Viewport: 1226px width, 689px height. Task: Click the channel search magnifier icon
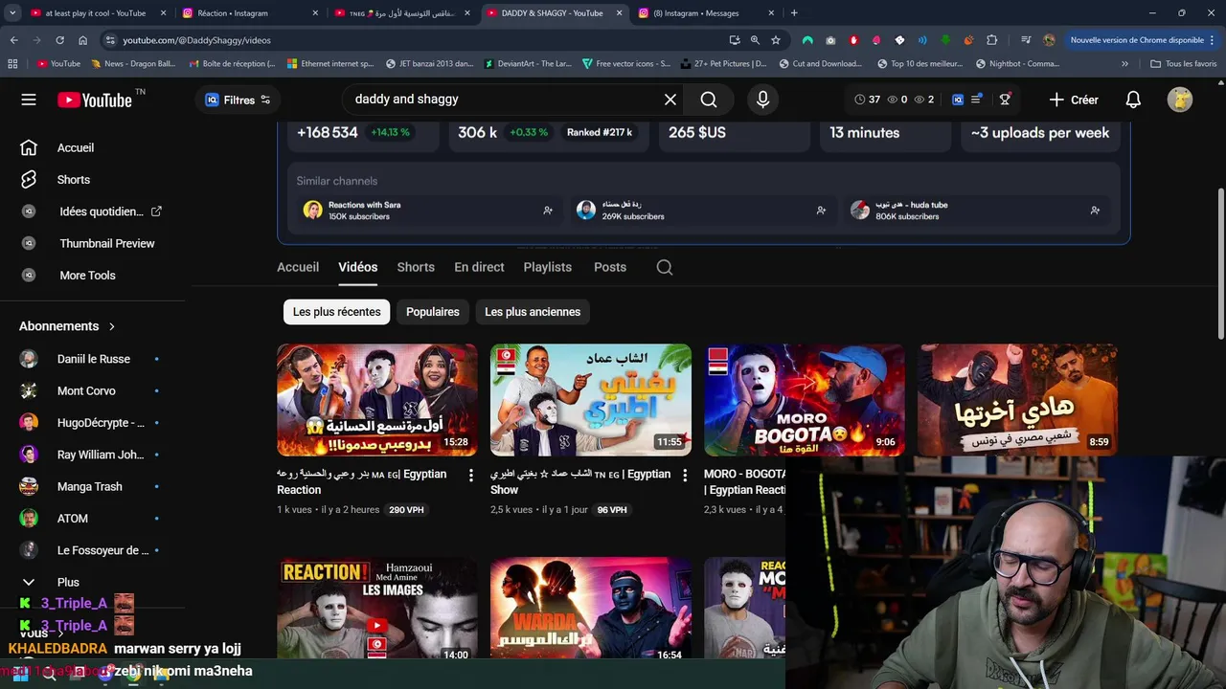[665, 267]
